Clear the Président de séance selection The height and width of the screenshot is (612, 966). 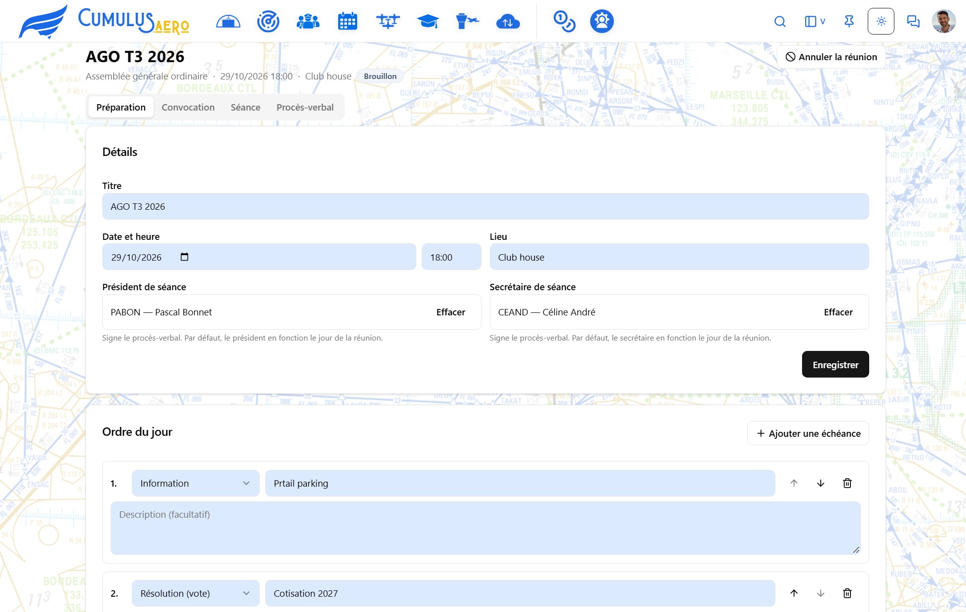pos(451,312)
